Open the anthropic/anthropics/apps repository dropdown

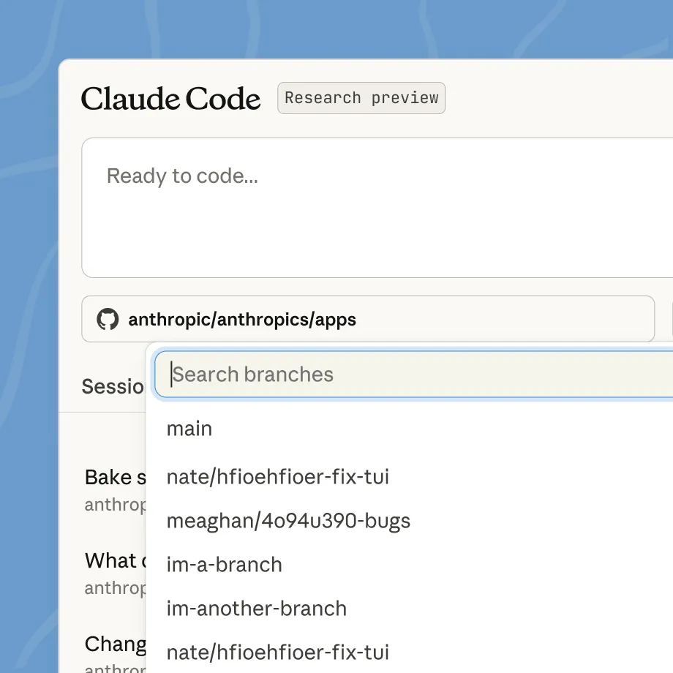click(368, 319)
